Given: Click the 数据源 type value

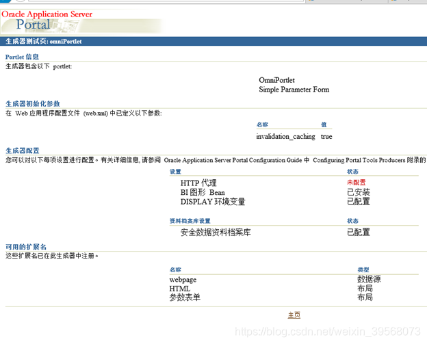Looking at the screenshot, I should pyautogui.click(x=369, y=279).
